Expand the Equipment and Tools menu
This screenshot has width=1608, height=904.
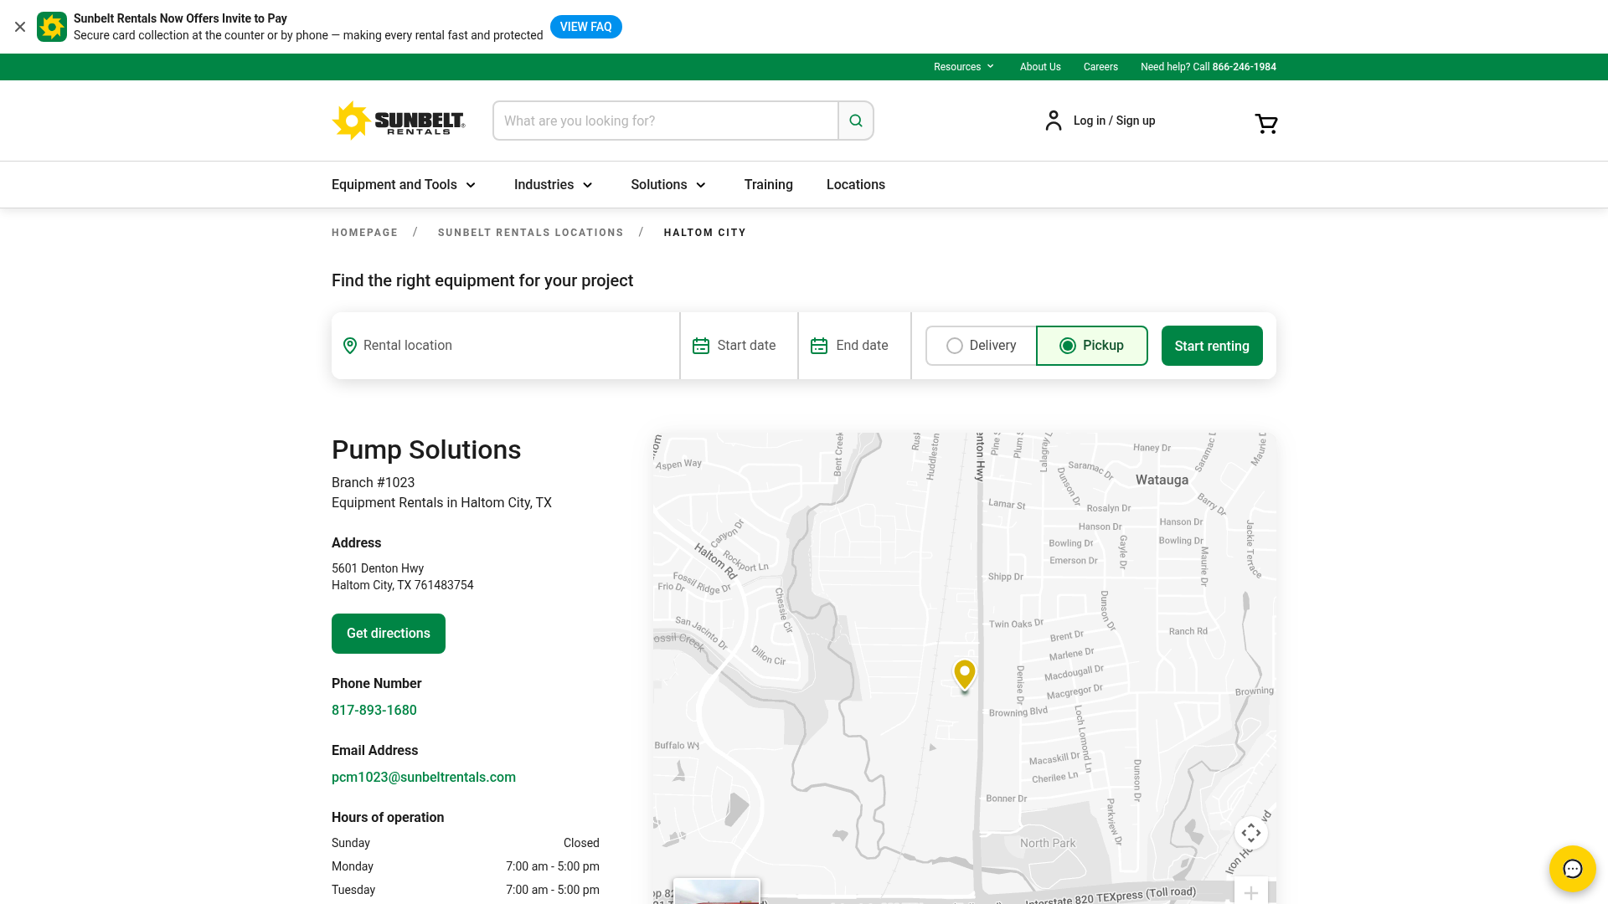click(403, 184)
